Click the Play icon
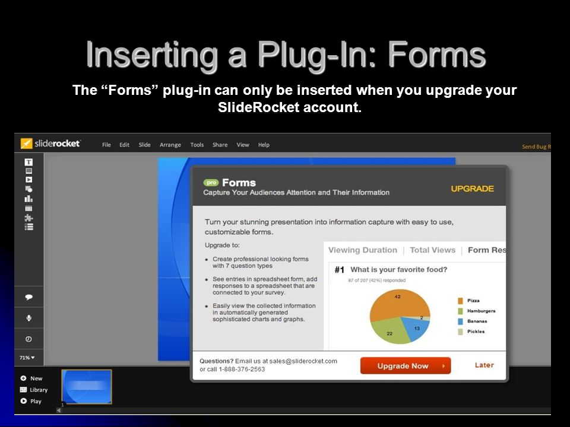Screen dimensions: 570x427 (x=23, y=401)
